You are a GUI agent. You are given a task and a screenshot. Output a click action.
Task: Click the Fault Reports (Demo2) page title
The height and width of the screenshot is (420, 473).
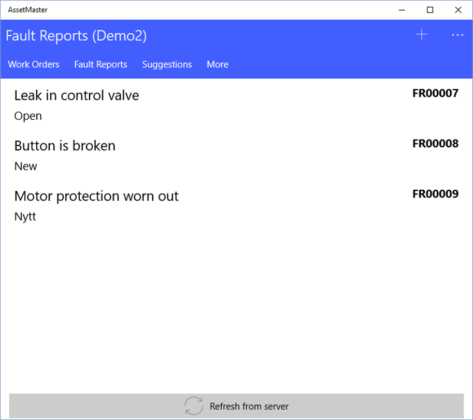pyautogui.click(x=76, y=36)
